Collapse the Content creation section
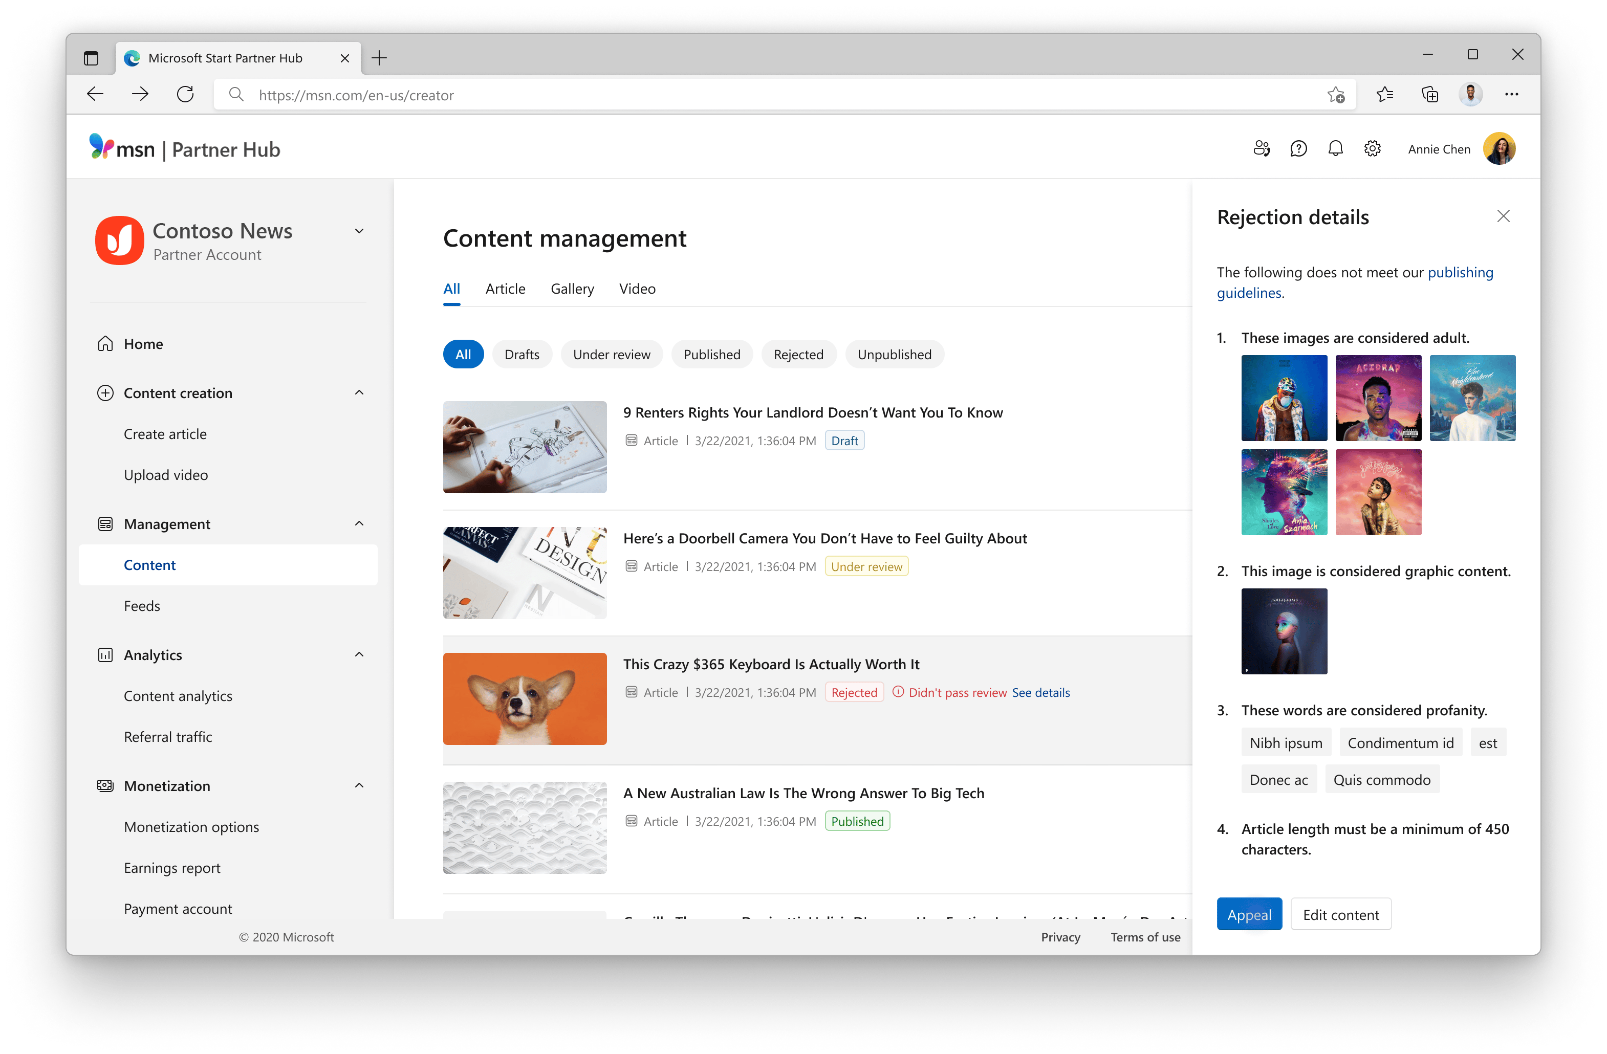Viewport: 1607px width, 1054px height. click(x=359, y=392)
